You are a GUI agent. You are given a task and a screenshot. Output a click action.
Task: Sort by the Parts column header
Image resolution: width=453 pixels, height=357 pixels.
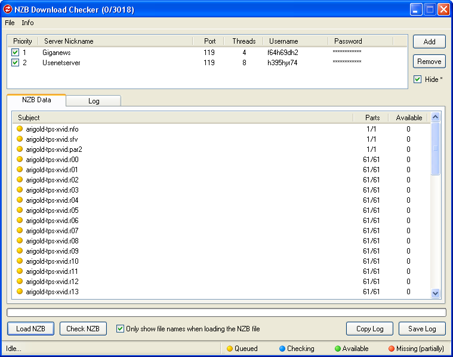click(x=371, y=118)
